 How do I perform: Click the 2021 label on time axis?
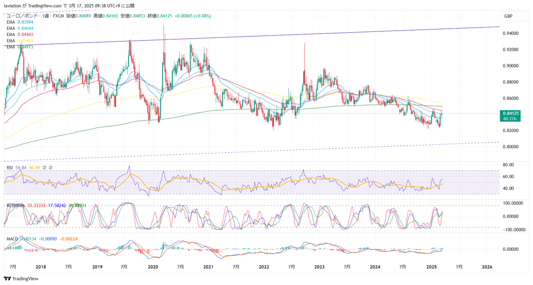[209, 267]
